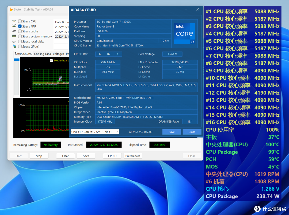This screenshot has width=289, height=215.
Task: Uncheck the Stress FPU checkbox
Action: coord(20,26)
